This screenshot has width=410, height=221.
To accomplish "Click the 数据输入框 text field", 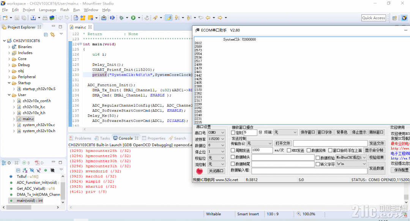I will (x=309, y=170).
